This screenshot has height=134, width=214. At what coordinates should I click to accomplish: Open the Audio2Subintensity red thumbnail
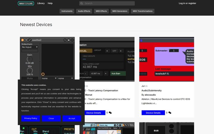point(166,59)
